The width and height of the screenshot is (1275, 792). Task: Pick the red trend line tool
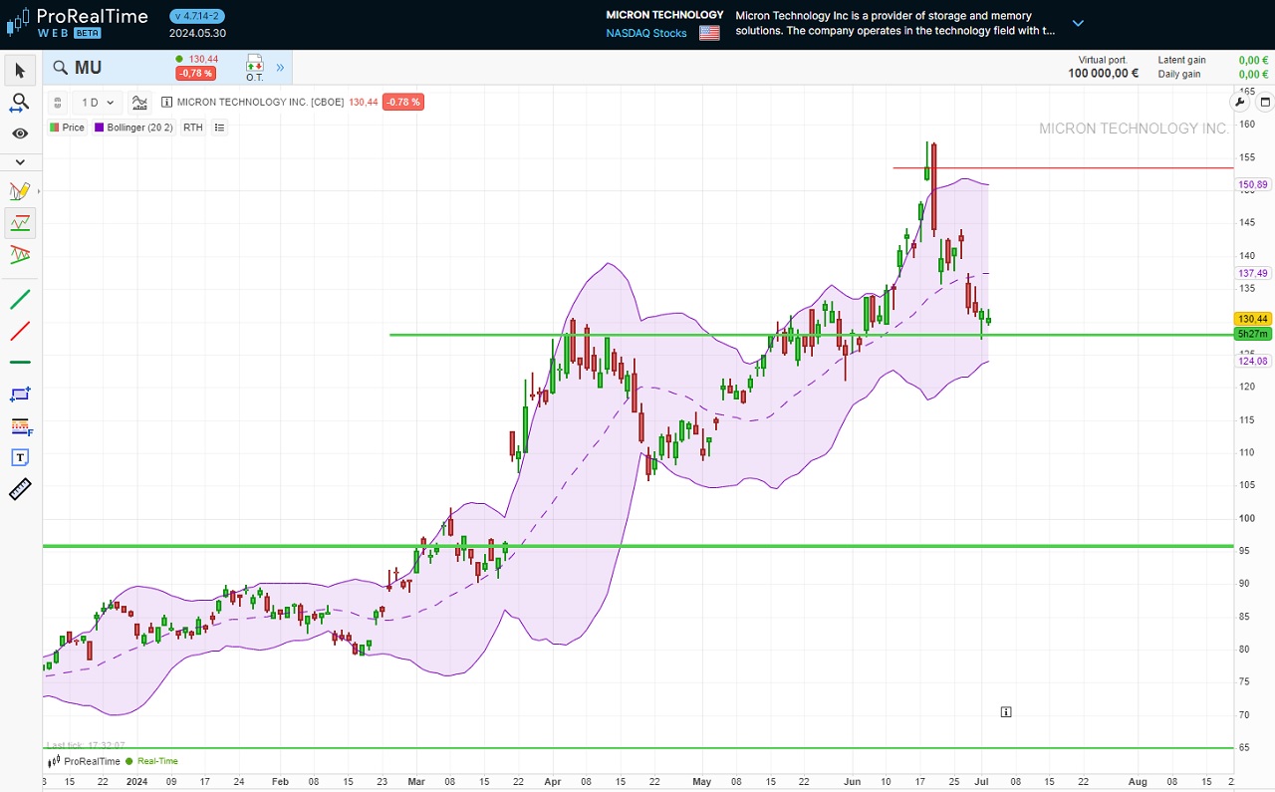[20, 331]
